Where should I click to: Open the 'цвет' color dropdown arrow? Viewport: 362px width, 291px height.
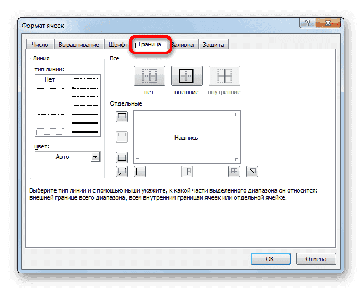[95, 157]
